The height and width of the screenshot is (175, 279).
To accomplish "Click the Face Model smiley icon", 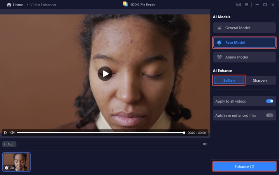I will (219, 42).
